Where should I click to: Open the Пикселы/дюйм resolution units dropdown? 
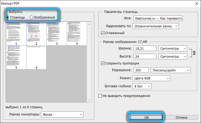170,70
